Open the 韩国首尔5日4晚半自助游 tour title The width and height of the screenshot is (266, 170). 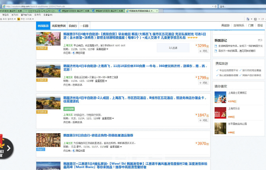135,36
